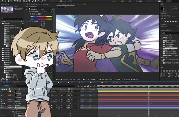The height and width of the screenshot is (117, 179).
Task: Select the Selection arrow tool
Action: tap(6, 1)
